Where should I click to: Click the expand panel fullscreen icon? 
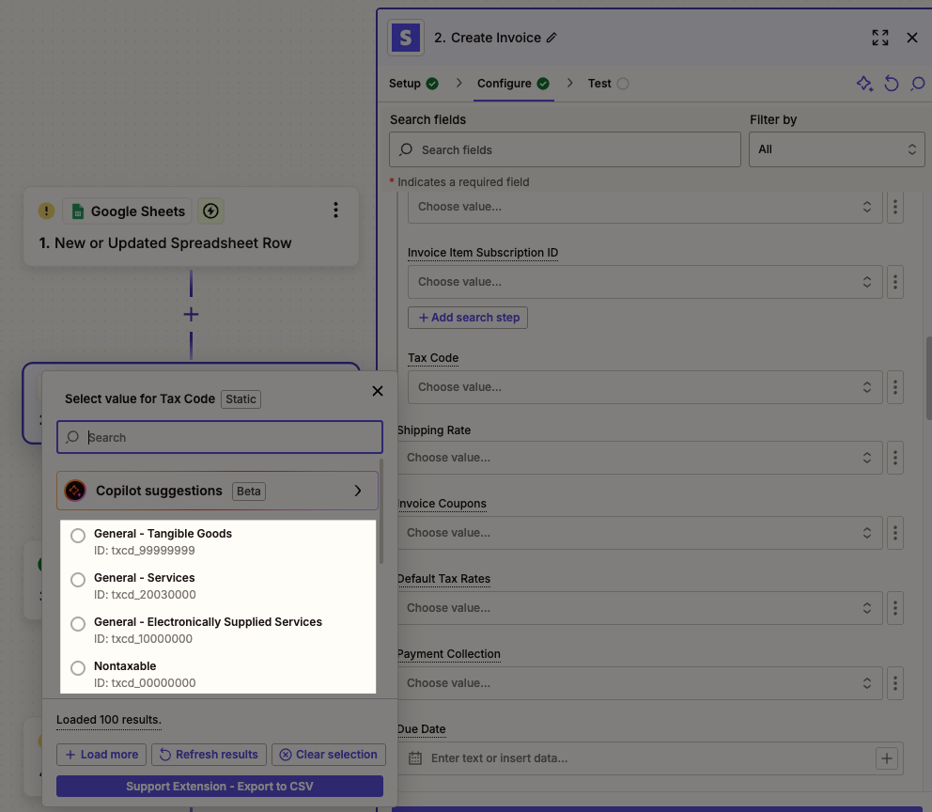tap(879, 38)
